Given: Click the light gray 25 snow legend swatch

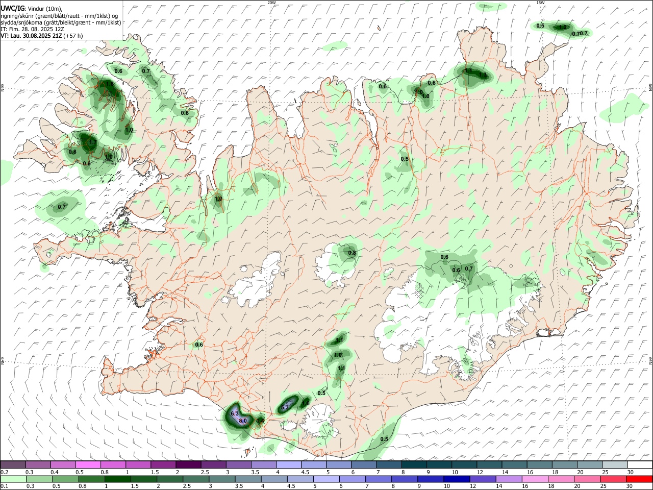Looking at the screenshot, I should coord(614,465).
